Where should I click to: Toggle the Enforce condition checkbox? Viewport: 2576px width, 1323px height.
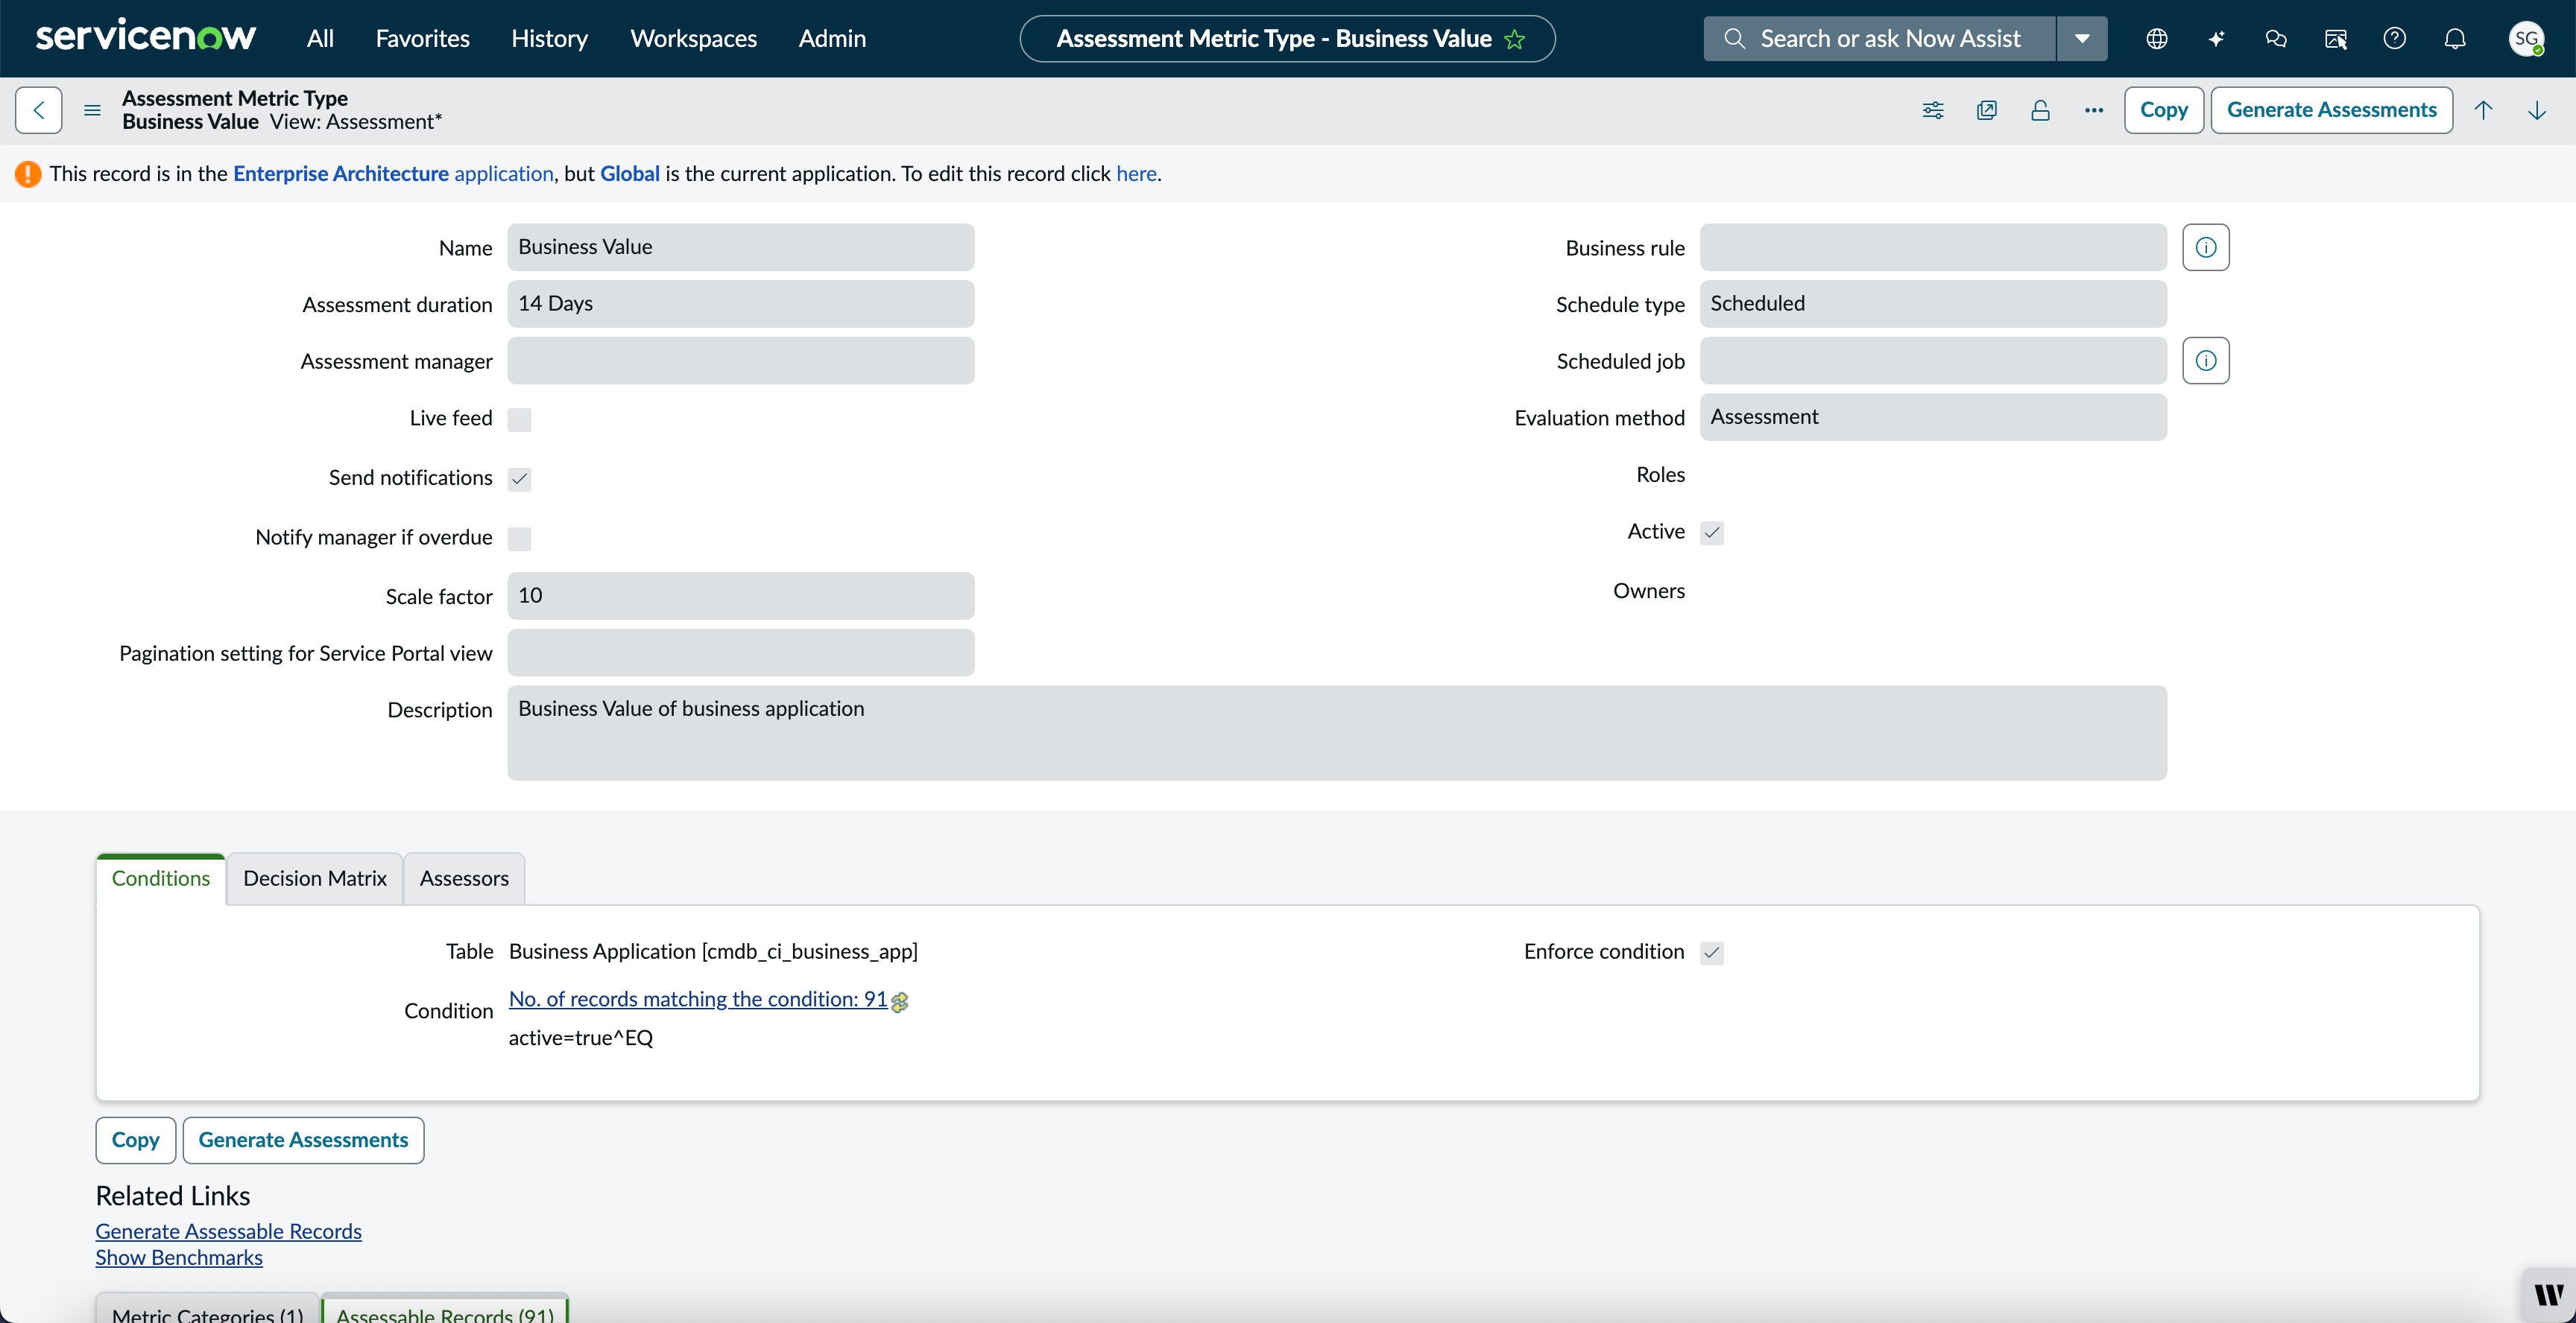(x=1712, y=952)
